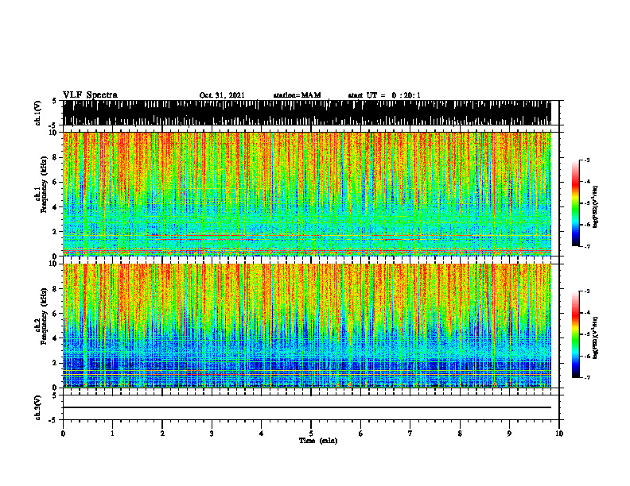The width and height of the screenshot is (630, 486).
Task: Click the "start UT = 0:20:1" label
Action: tap(384, 95)
